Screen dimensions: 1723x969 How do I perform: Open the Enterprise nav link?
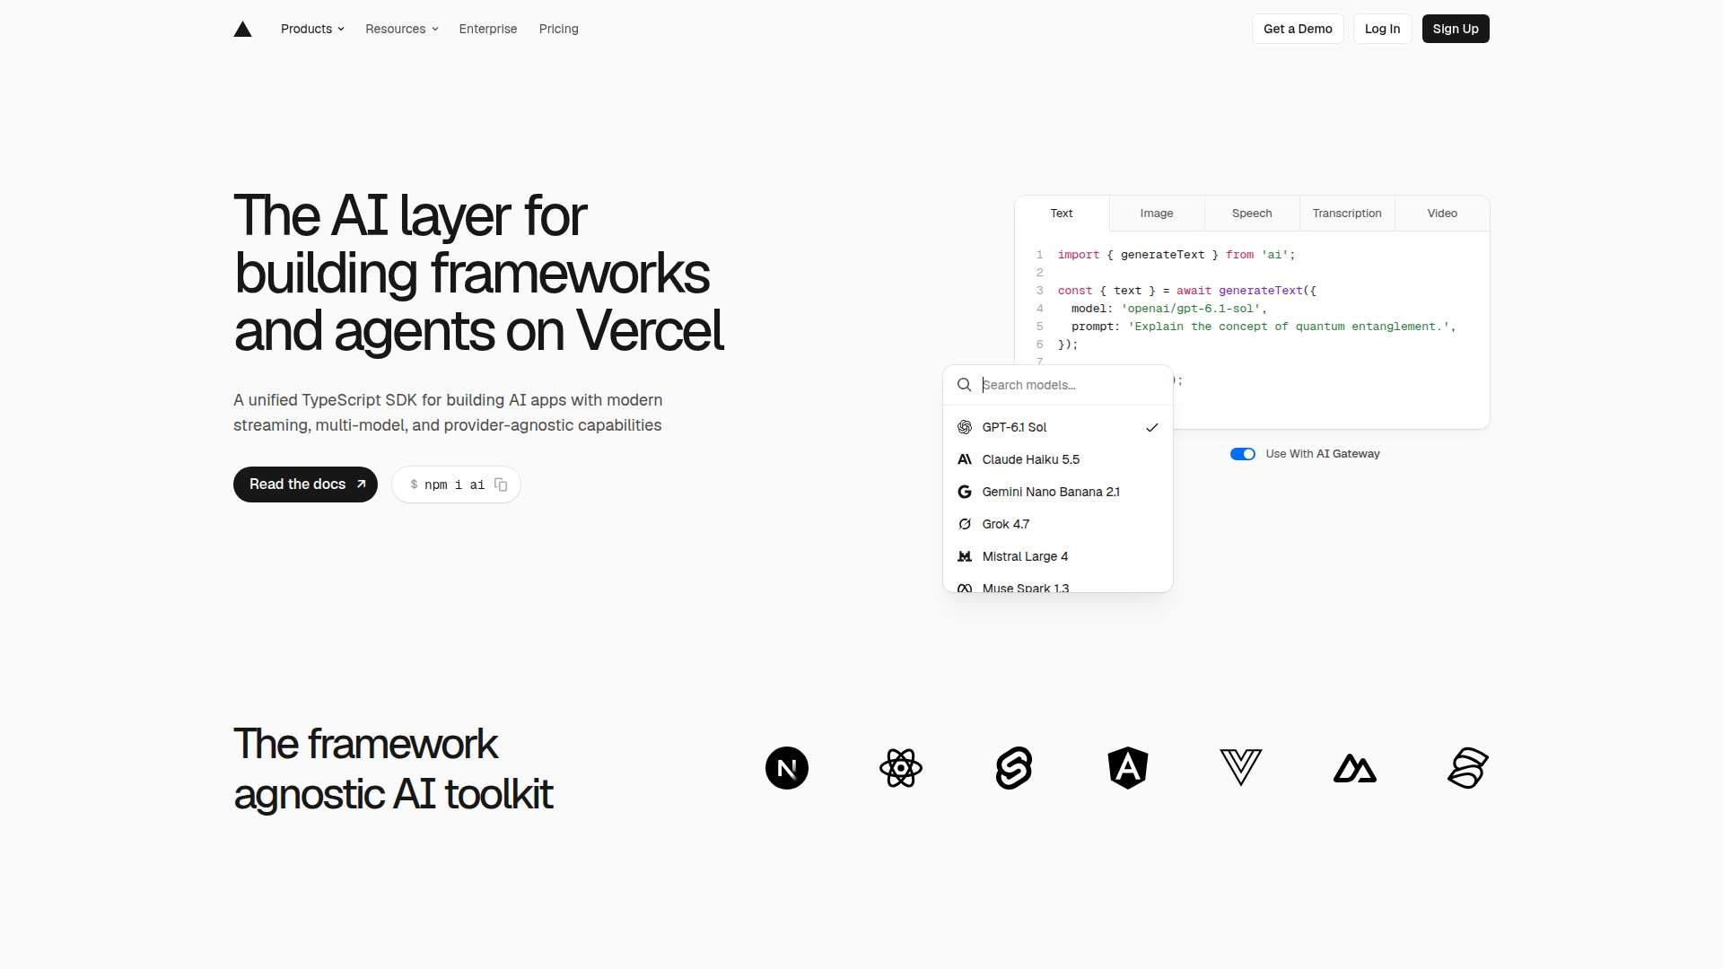coord(488,29)
